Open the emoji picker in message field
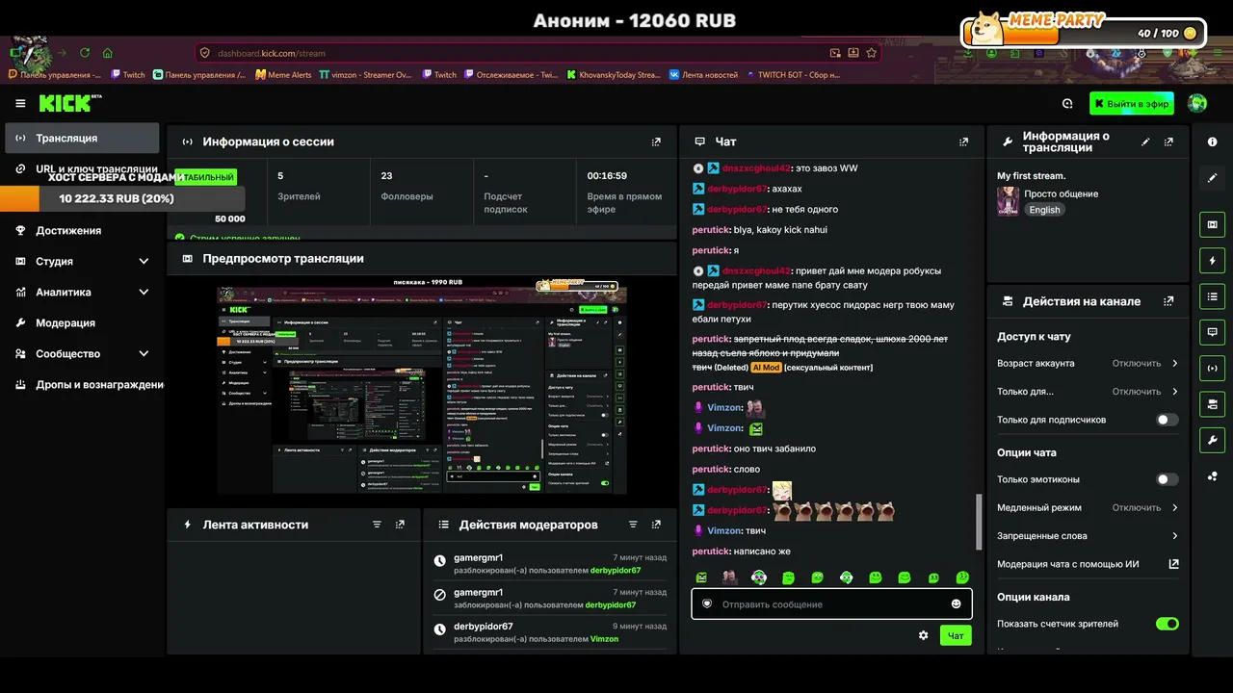This screenshot has width=1233, height=693. (x=956, y=604)
